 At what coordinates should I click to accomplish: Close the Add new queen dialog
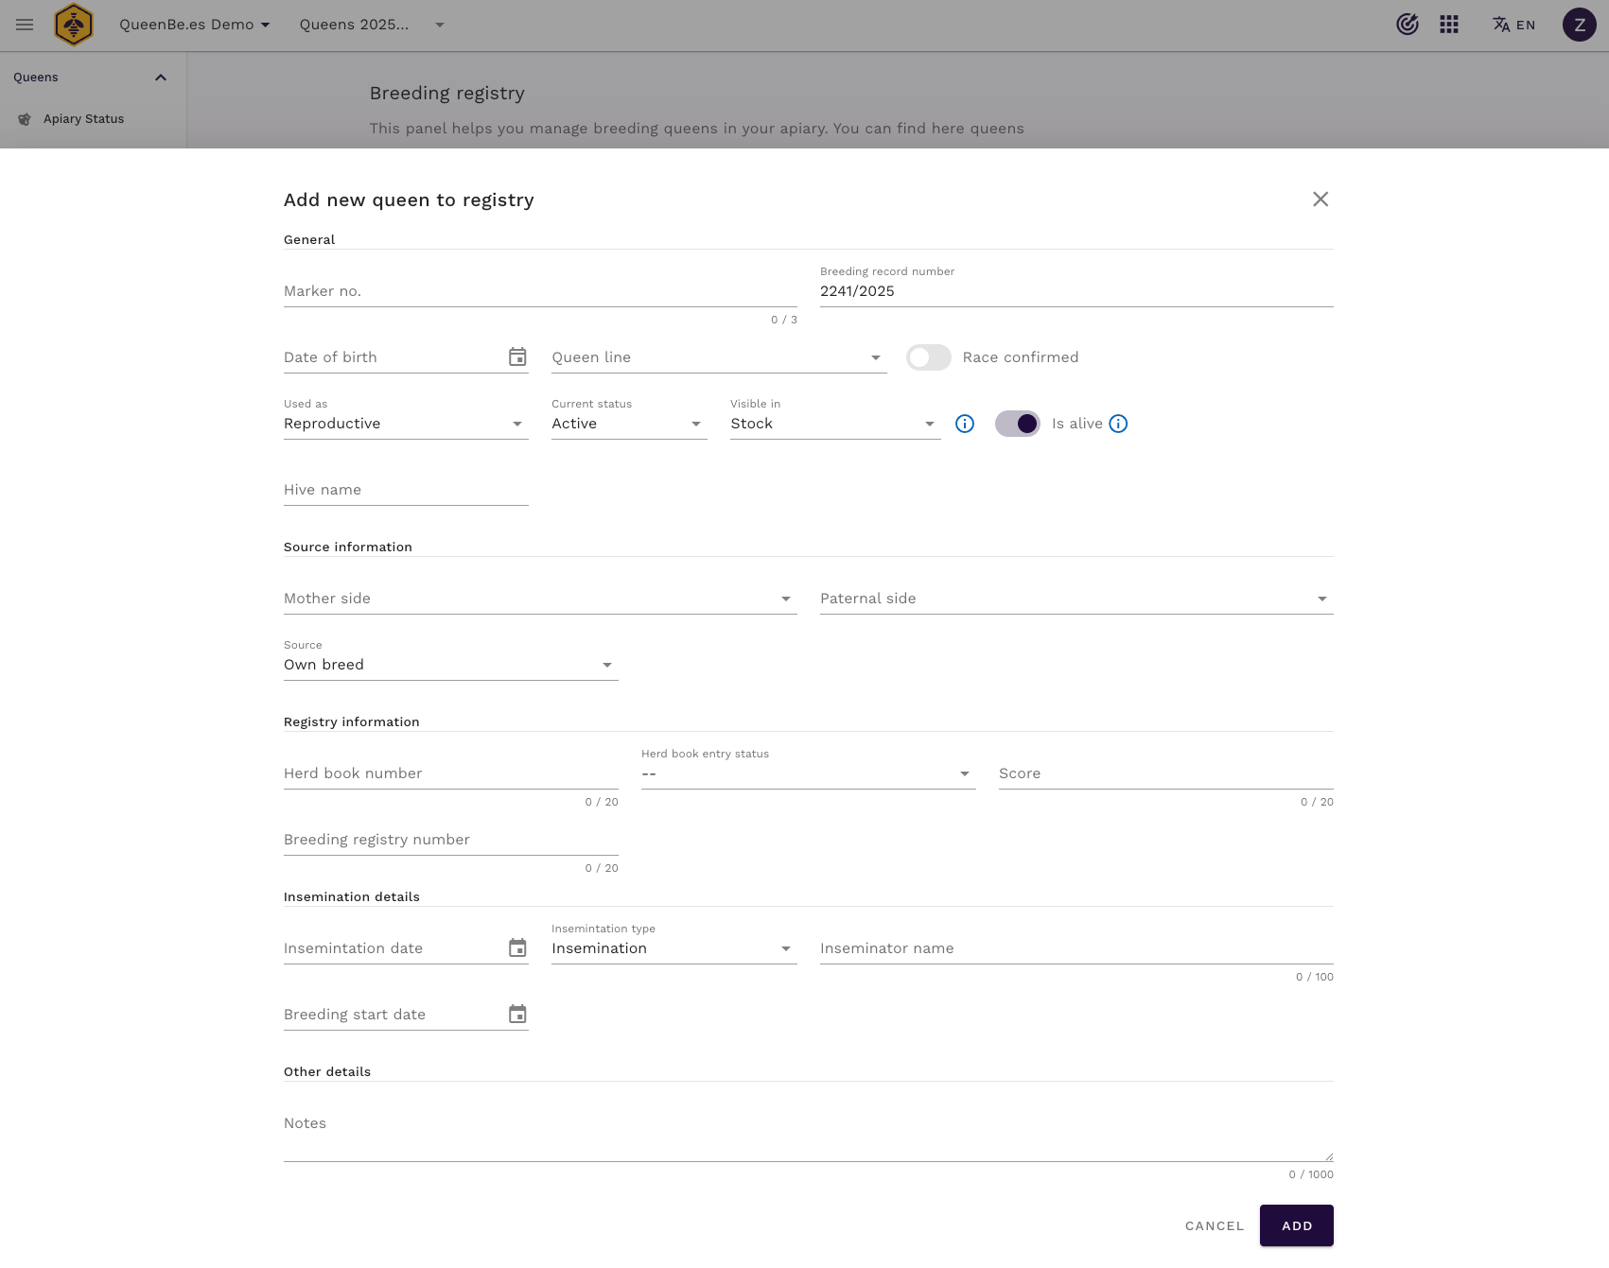click(1320, 200)
